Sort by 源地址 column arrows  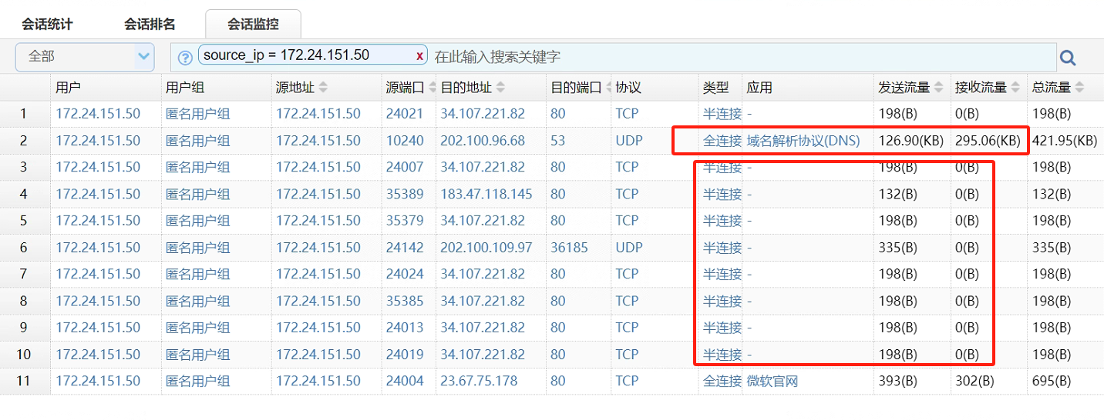point(323,88)
